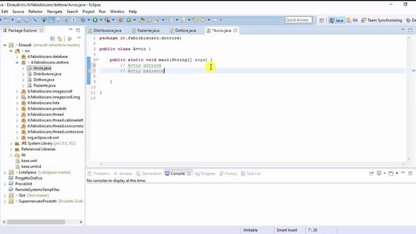Click the Open Console icon
The width and height of the screenshot is (416, 234).
coord(391,174)
